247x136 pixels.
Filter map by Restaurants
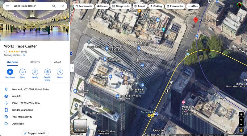tap(84, 6)
